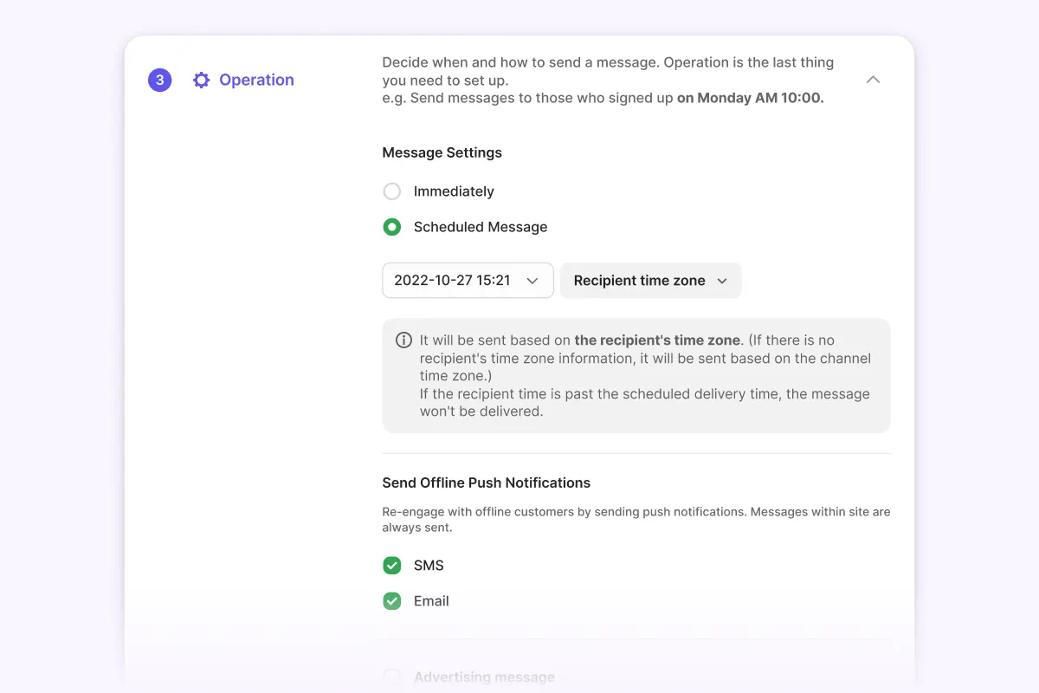Click the arrow in the time zone selector
This screenshot has width=1039, height=693.
pyautogui.click(x=722, y=281)
